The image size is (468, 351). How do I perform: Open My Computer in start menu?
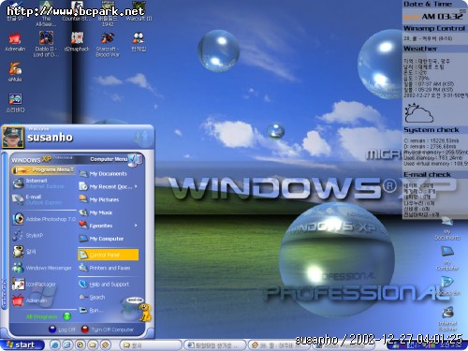click(x=101, y=239)
